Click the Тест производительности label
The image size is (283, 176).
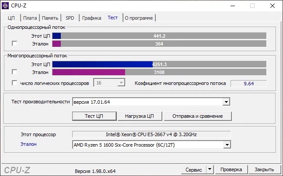(x=41, y=102)
